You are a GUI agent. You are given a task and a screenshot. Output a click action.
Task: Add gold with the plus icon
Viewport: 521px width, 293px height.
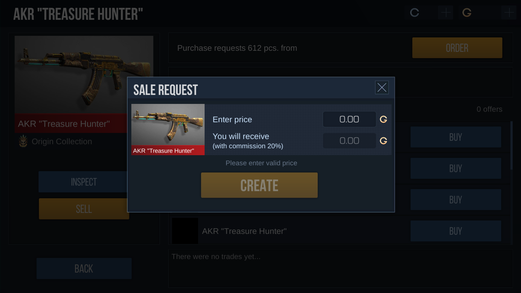[x=509, y=12]
